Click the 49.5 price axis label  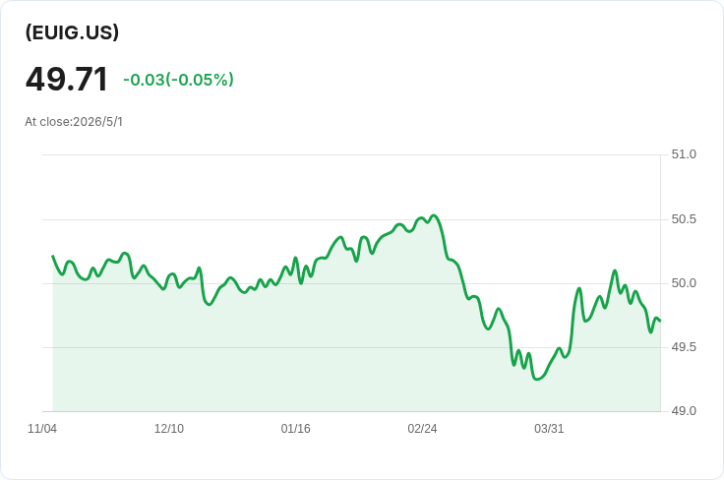coord(684,347)
